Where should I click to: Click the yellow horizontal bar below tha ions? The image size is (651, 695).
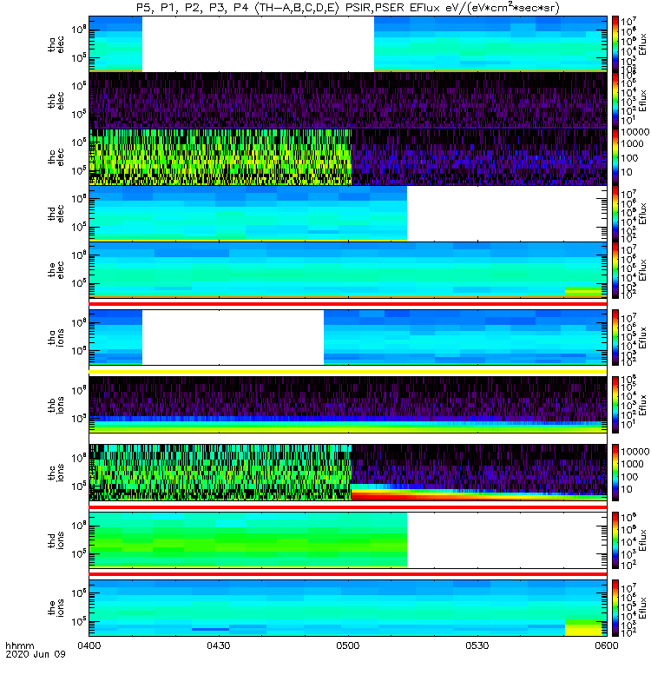click(348, 372)
